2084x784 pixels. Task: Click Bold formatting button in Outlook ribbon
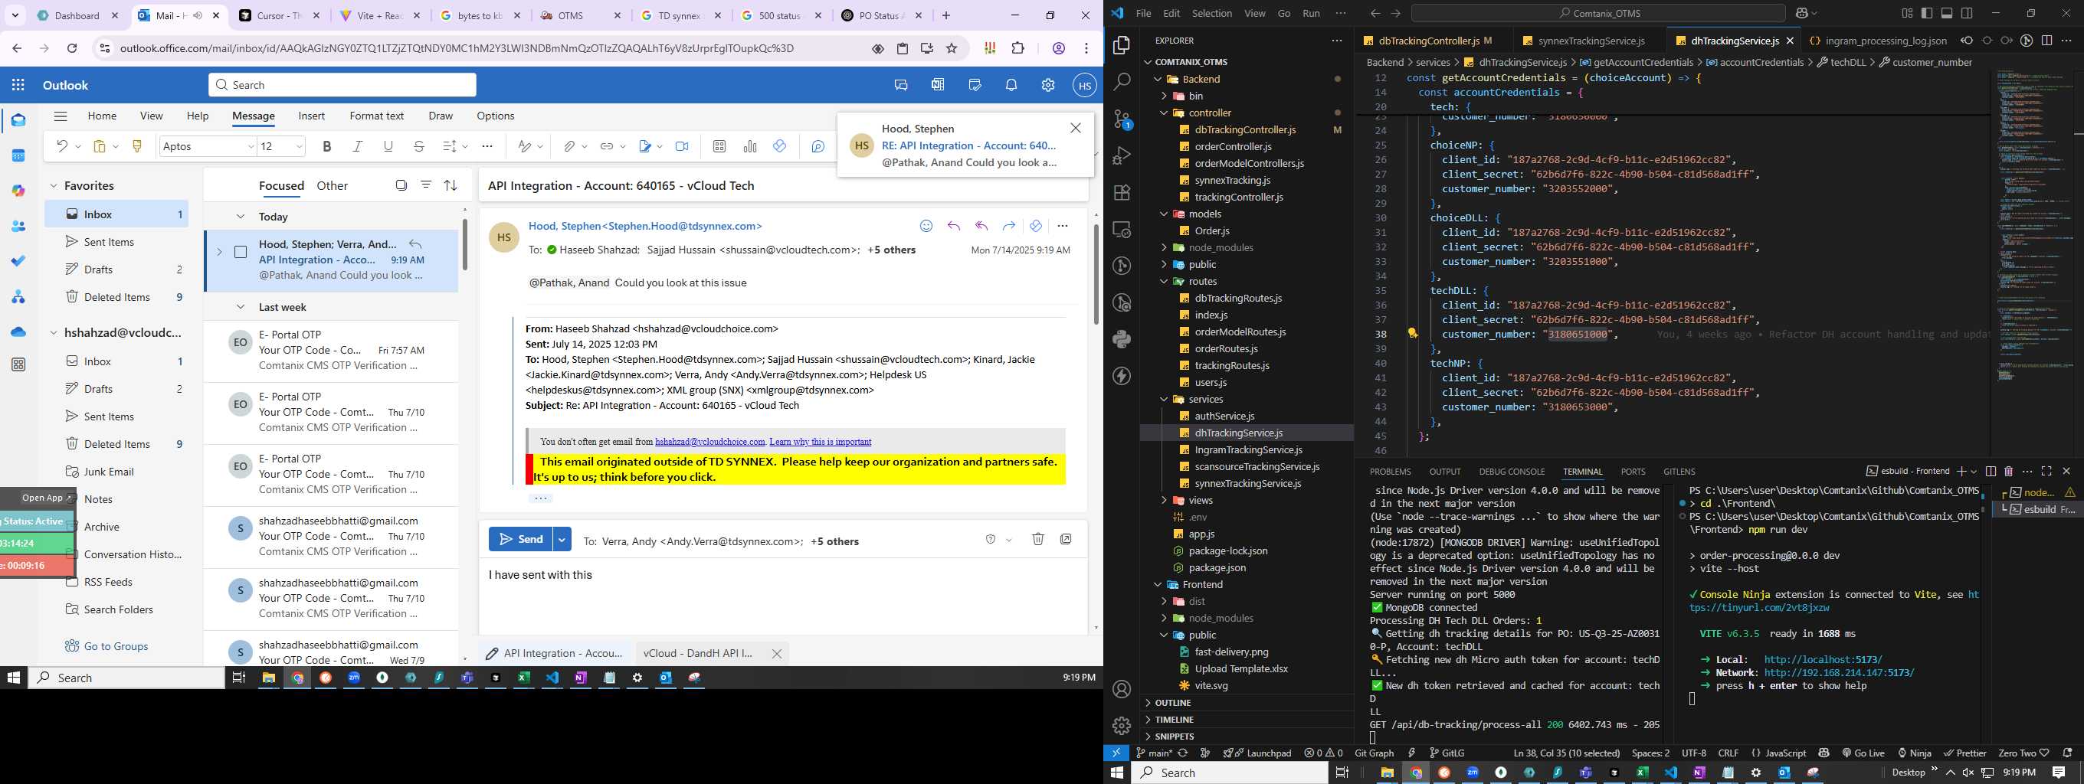click(327, 146)
